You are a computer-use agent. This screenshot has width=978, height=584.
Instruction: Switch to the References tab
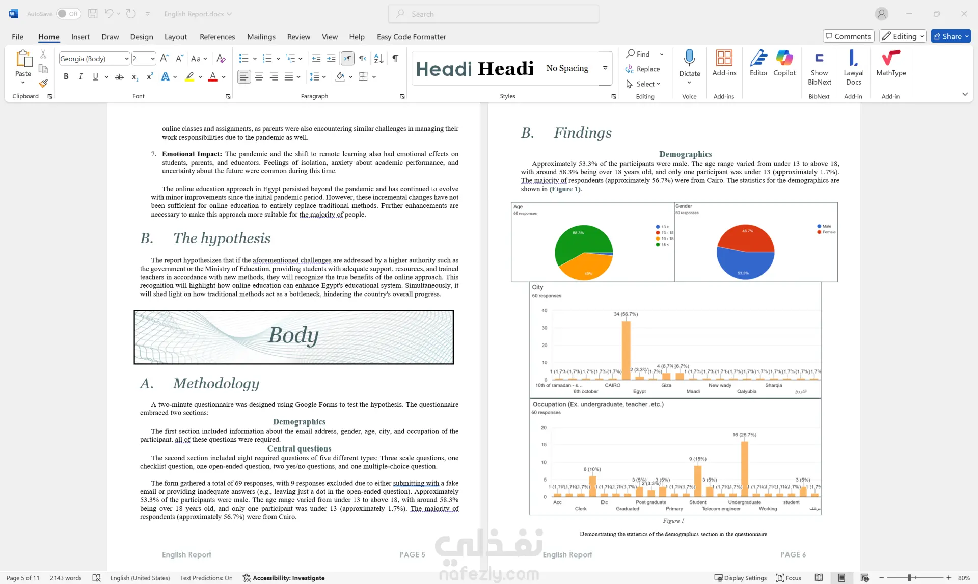[x=217, y=37]
